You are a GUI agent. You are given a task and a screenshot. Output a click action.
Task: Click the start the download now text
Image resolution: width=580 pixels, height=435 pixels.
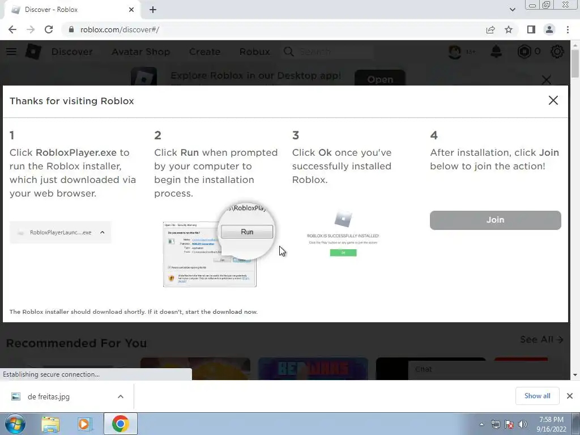click(221, 312)
